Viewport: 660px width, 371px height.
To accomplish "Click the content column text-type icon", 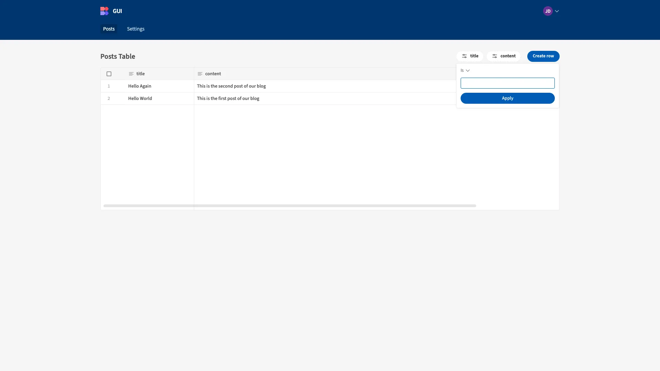I will click(200, 74).
